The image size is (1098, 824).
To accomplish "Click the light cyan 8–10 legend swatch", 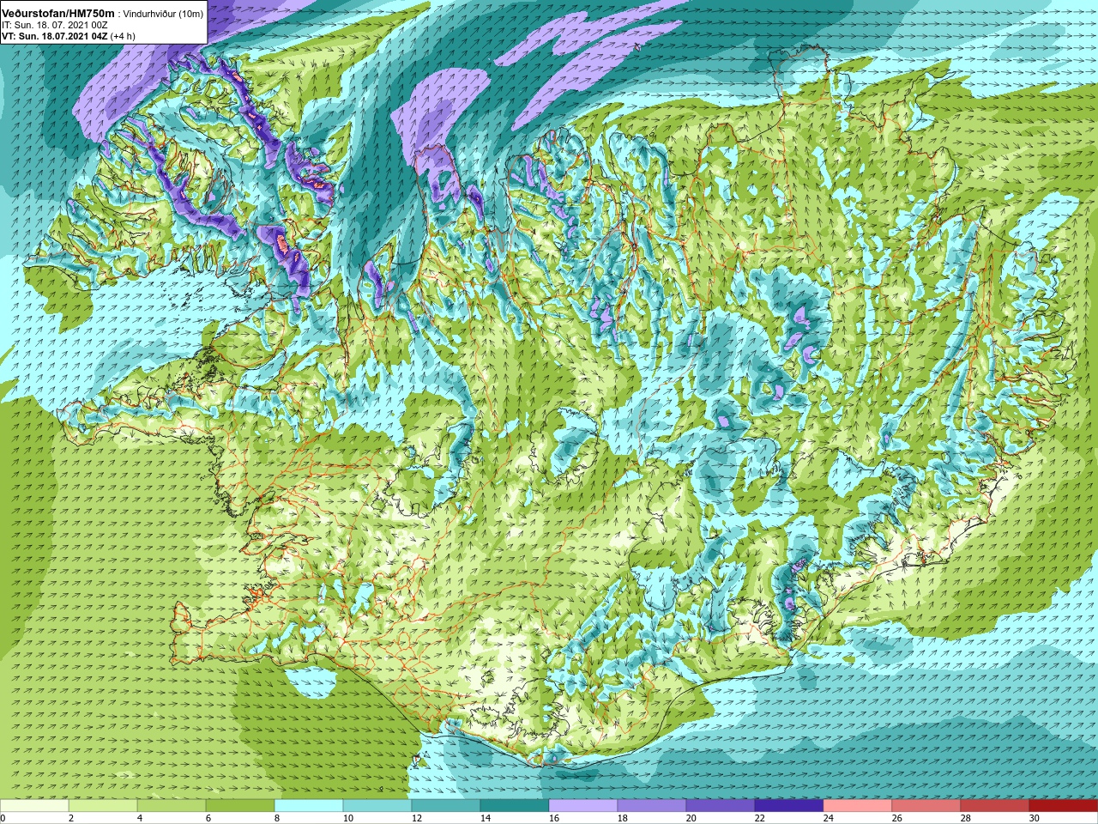I will tap(309, 805).
